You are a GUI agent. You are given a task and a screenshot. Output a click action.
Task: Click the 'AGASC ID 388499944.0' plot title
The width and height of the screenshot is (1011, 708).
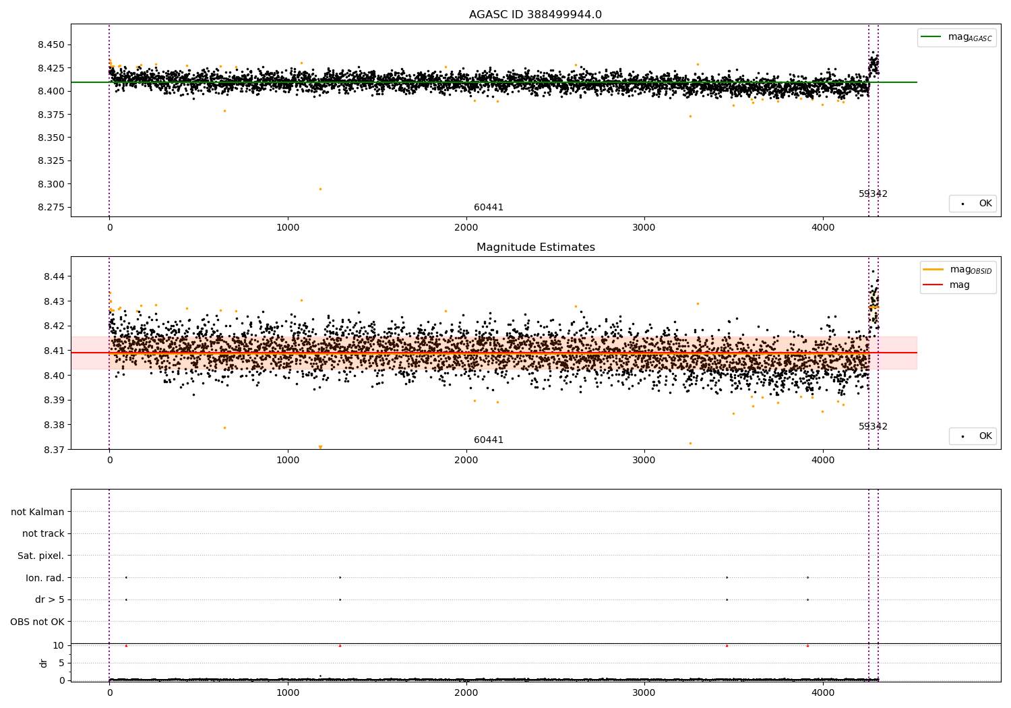tap(535, 15)
